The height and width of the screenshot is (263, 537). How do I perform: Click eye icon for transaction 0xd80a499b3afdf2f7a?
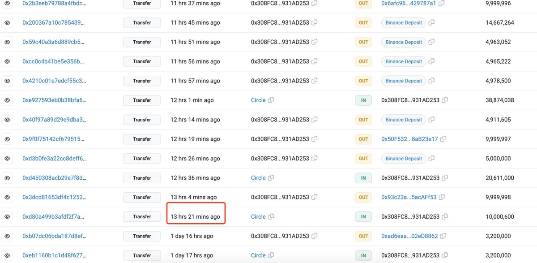[x=7, y=217]
